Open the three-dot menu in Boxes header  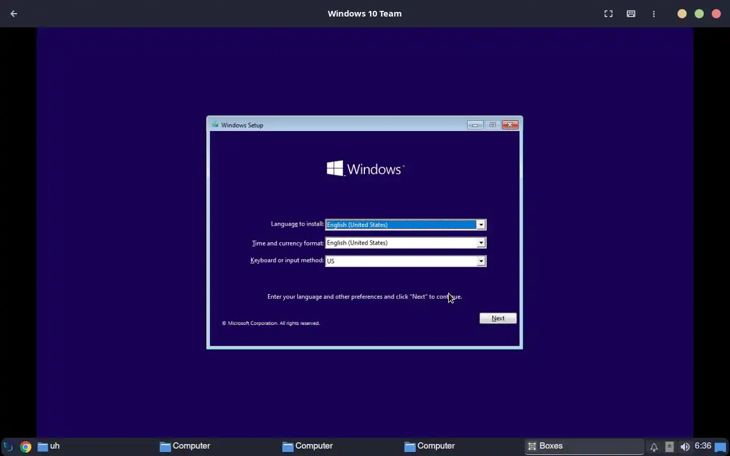pyautogui.click(x=654, y=14)
